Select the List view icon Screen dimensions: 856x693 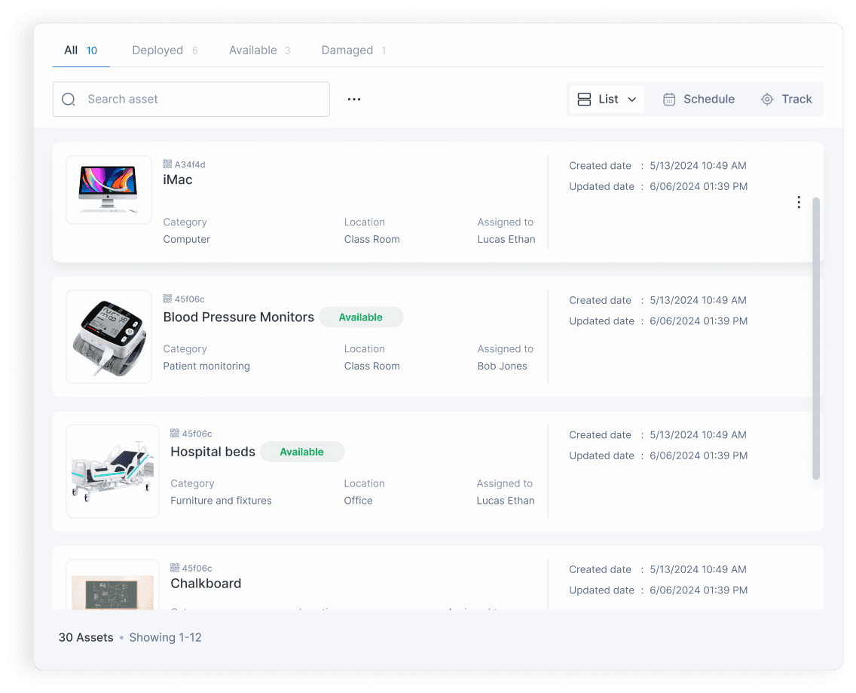585,99
